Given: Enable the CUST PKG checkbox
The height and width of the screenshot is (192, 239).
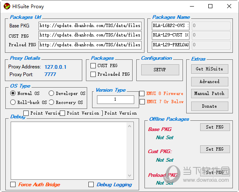Looking at the screenshot, I should 93,66.
